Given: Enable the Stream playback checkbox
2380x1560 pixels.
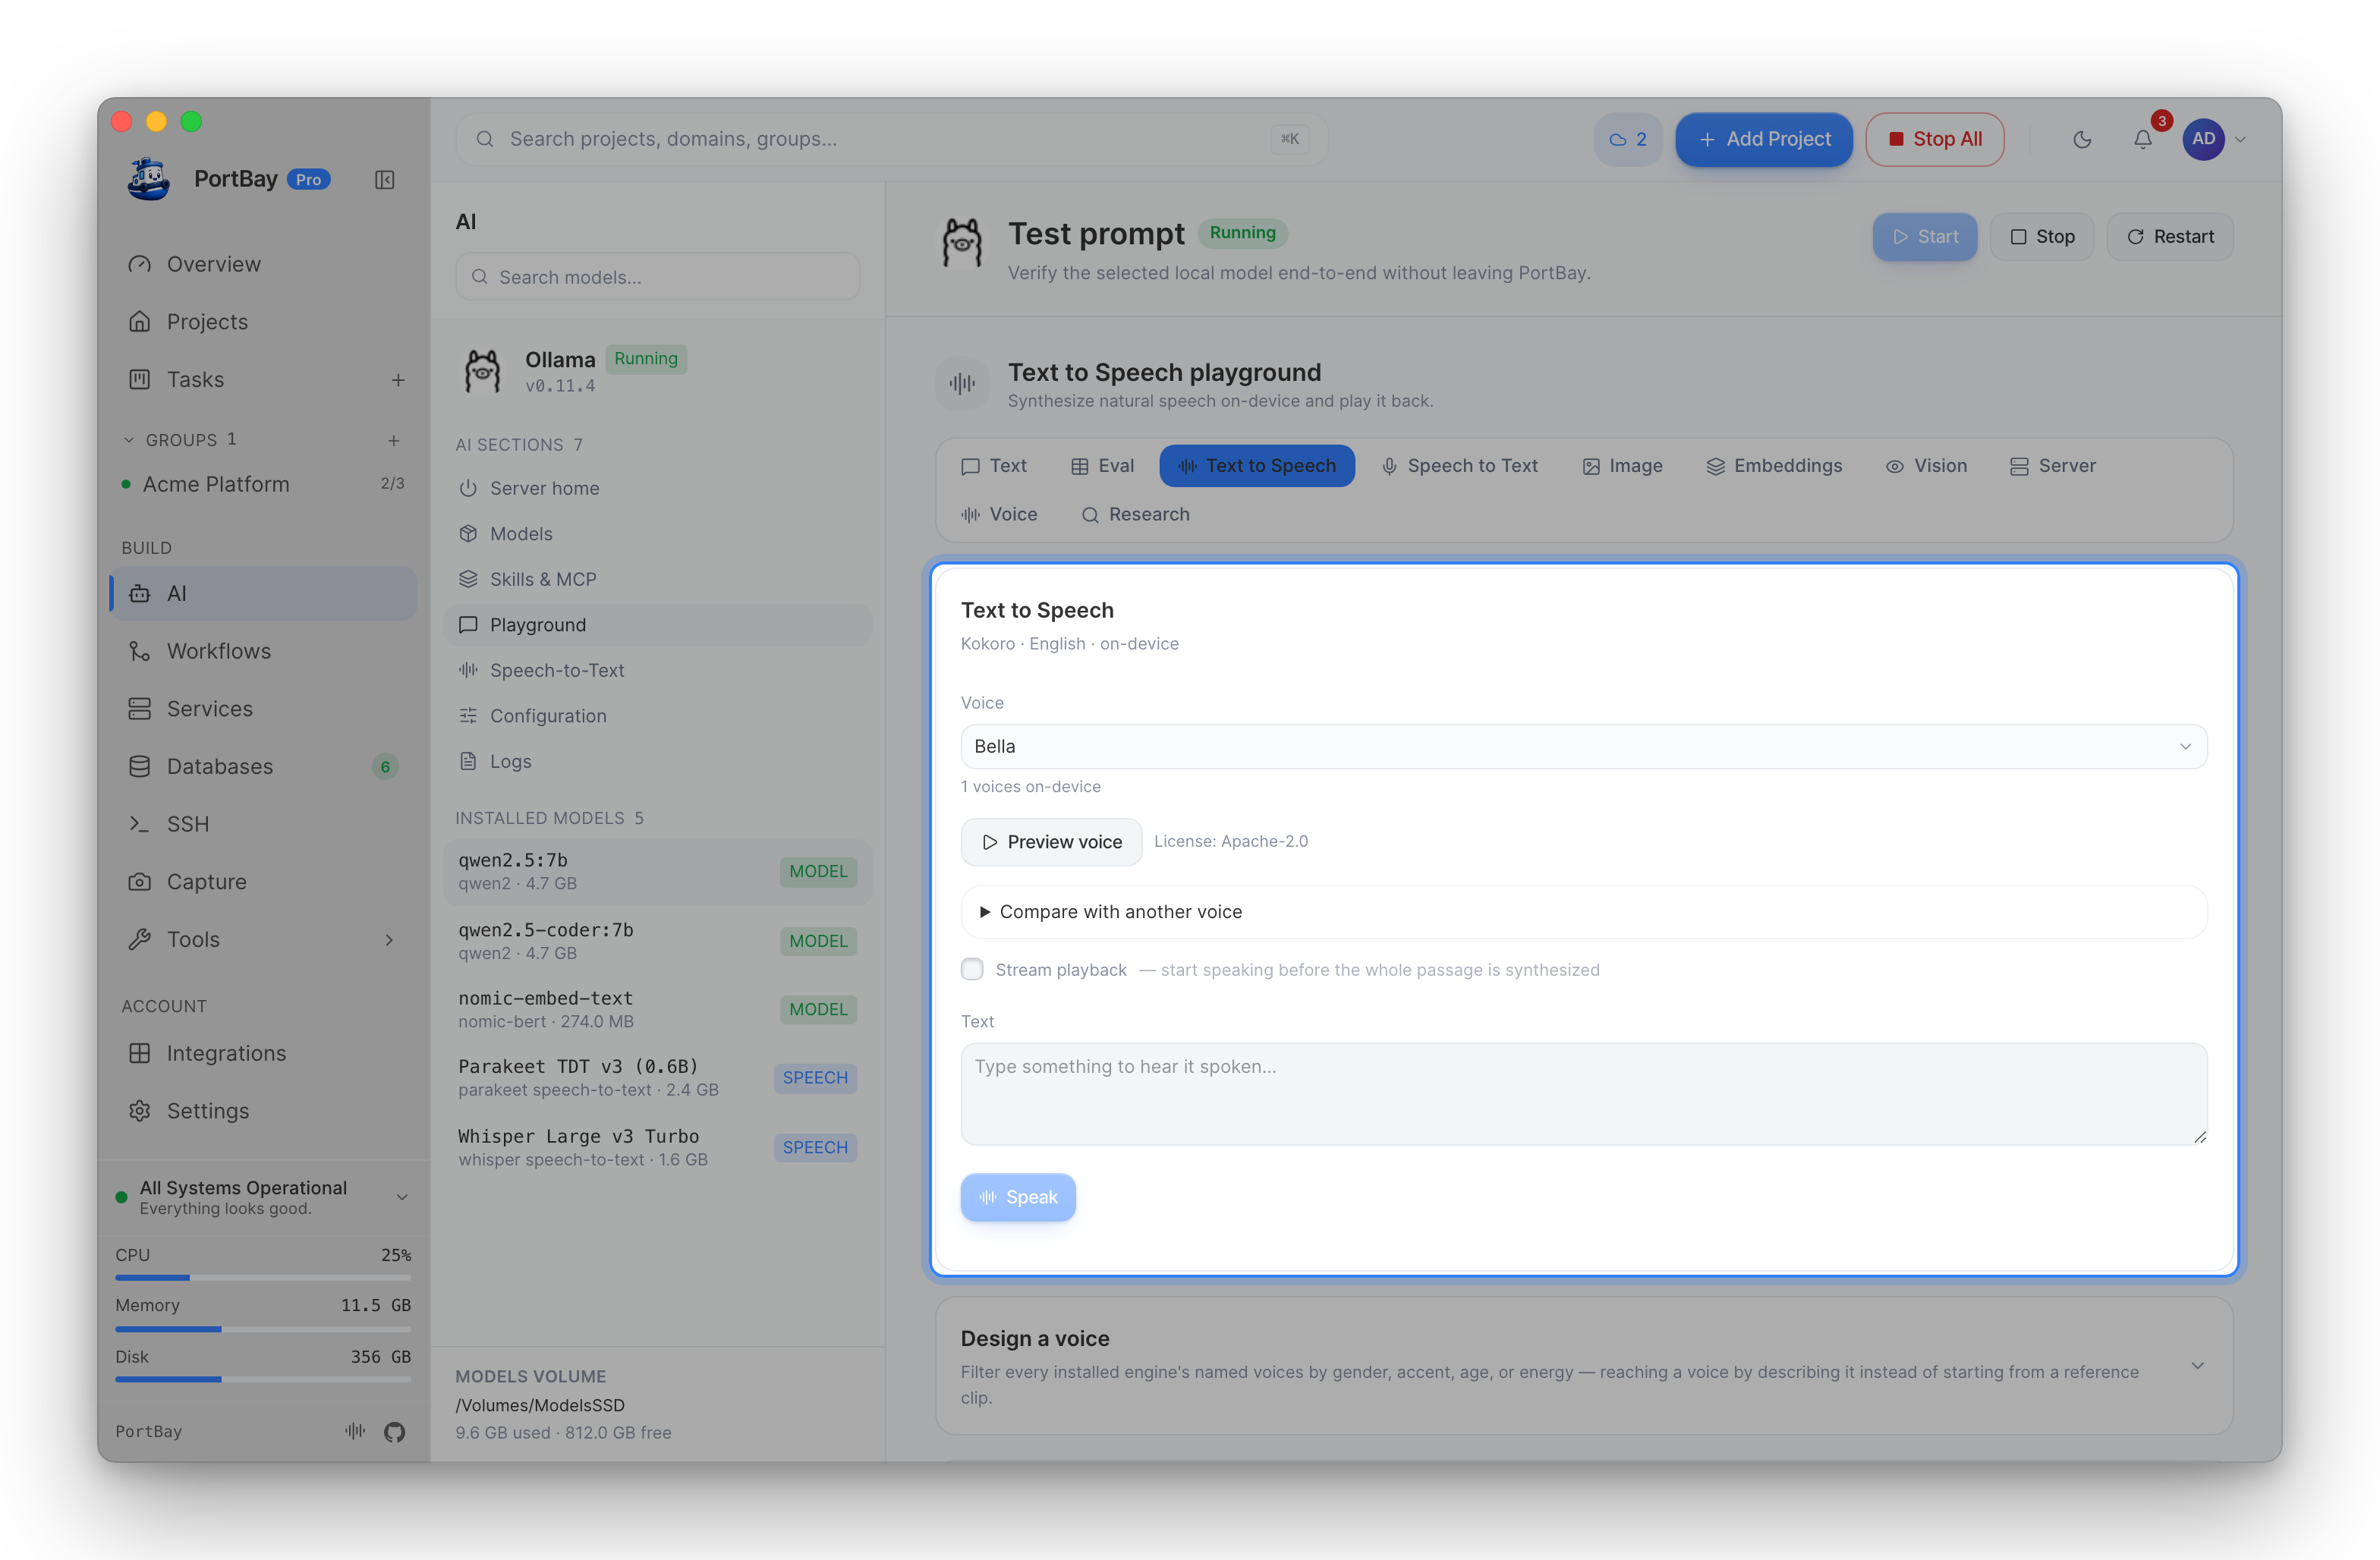Looking at the screenshot, I should tap(972, 969).
